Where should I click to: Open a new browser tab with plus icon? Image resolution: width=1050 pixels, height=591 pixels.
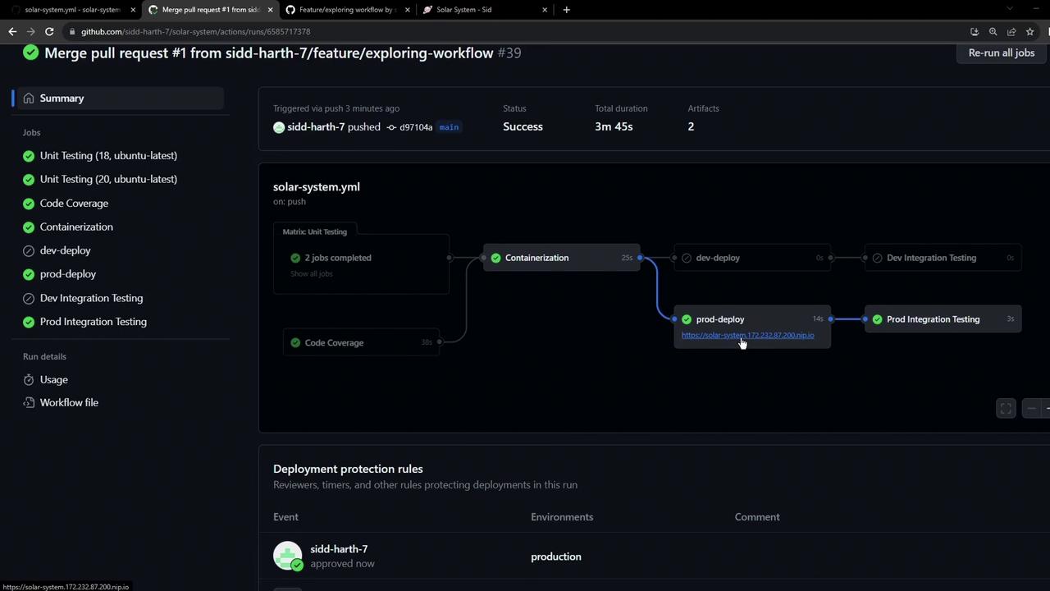point(566,10)
